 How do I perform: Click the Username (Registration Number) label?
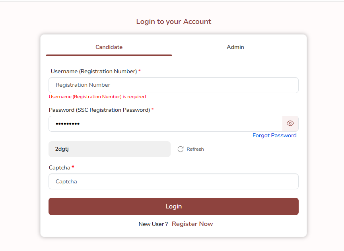pos(94,71)
